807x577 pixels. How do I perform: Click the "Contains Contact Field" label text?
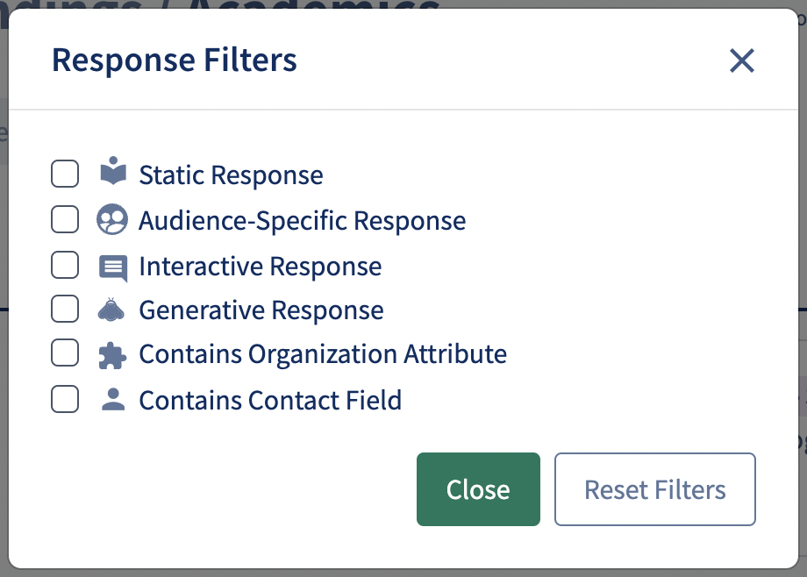270,401
